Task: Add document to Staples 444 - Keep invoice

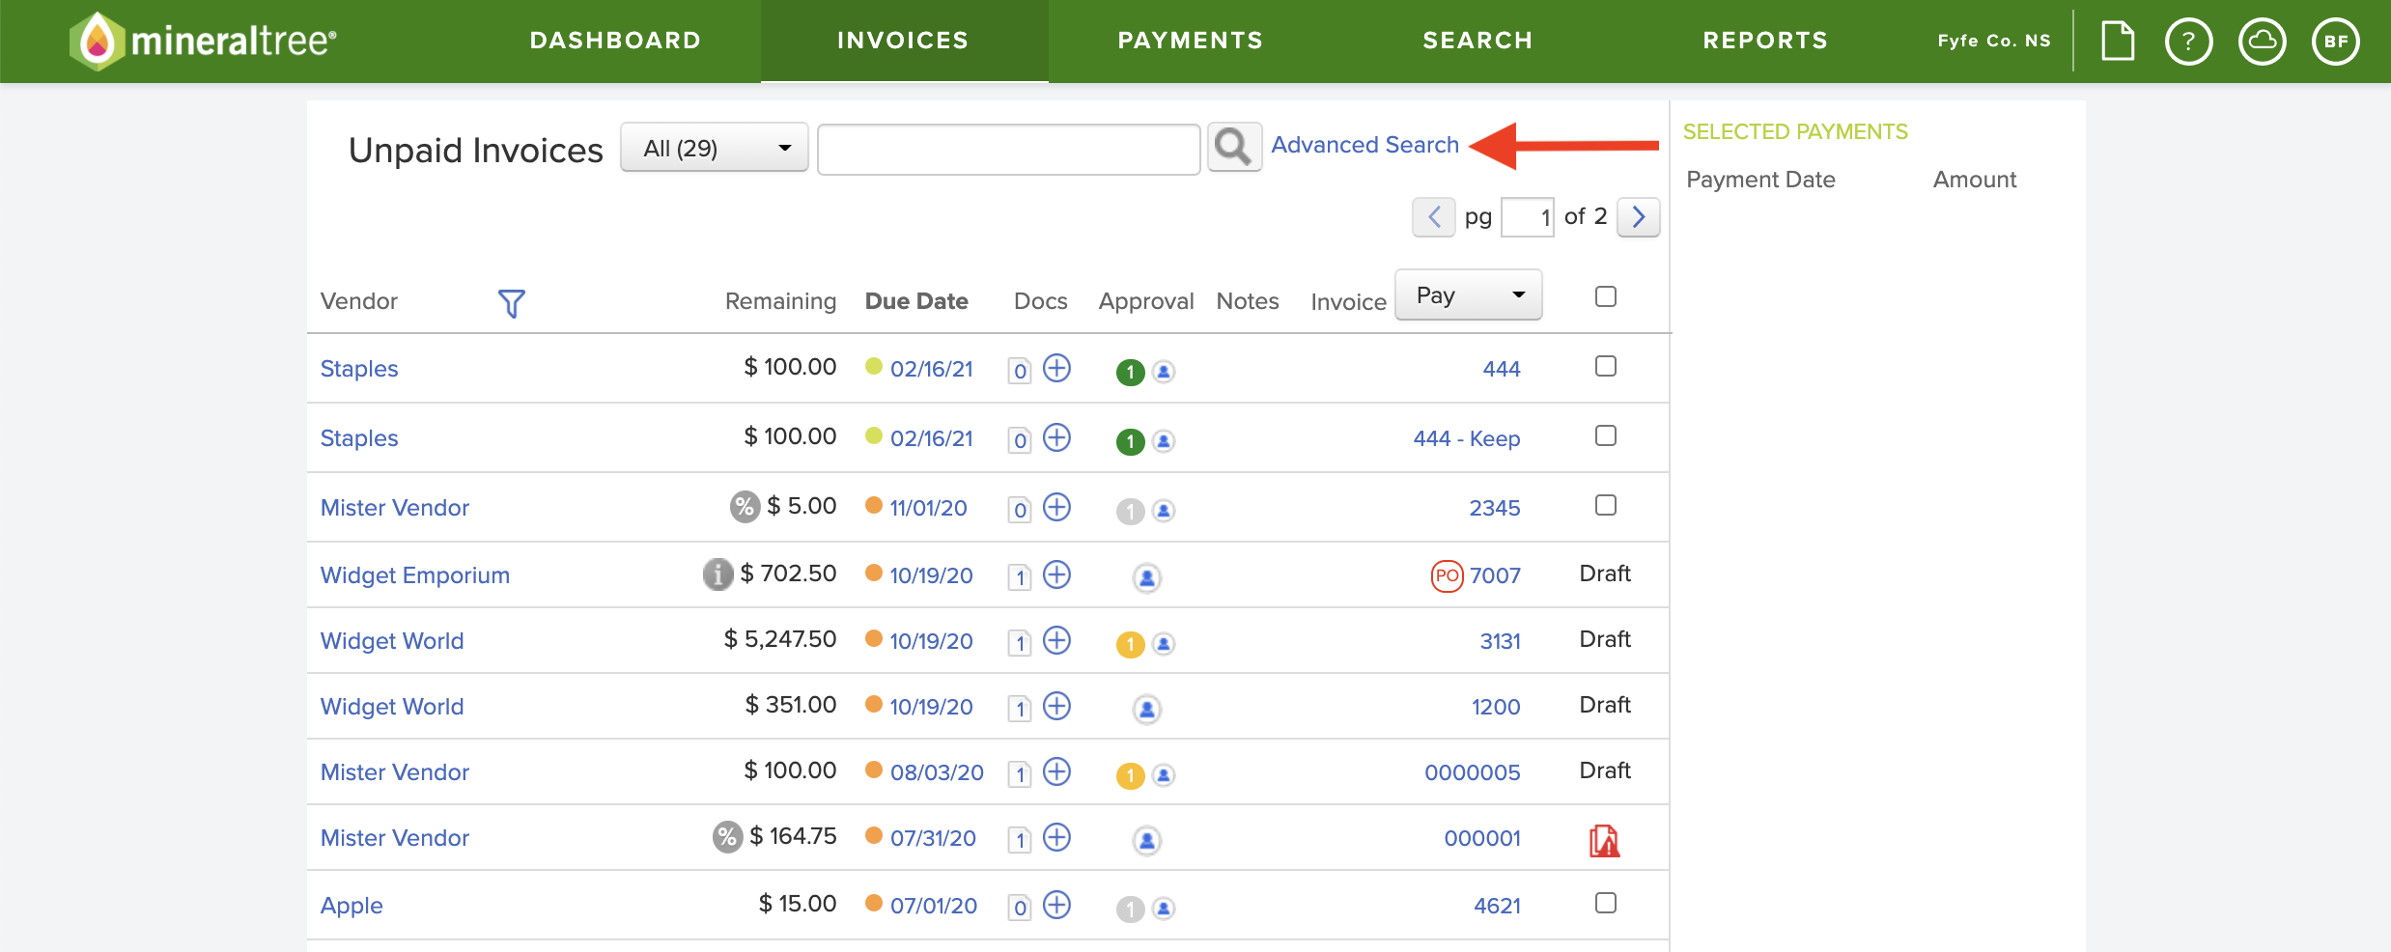Action: point(1057,437)
